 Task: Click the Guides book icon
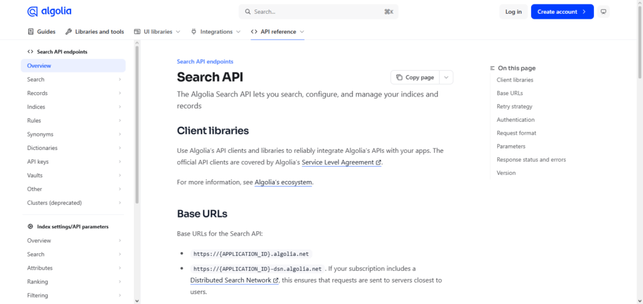pyautogui.click(x=31, y=31)
